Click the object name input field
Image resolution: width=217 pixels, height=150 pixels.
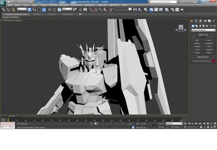point(202,61)
